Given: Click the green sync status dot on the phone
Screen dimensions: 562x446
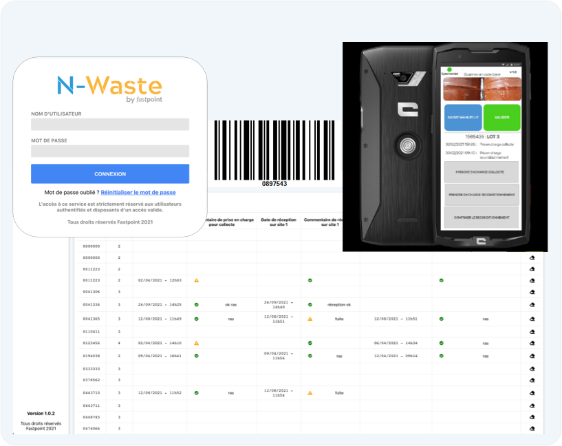Looking at the screenshot, I should point(449,70).
